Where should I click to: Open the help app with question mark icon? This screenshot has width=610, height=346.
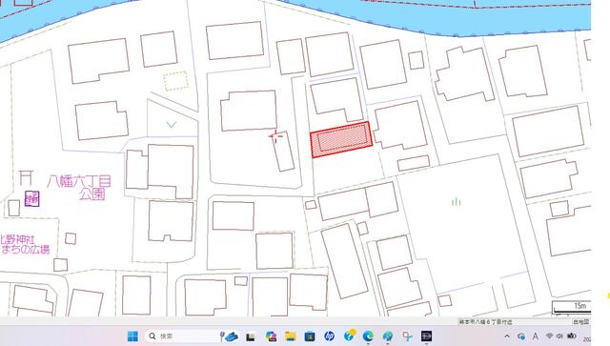tap(349, 336)
